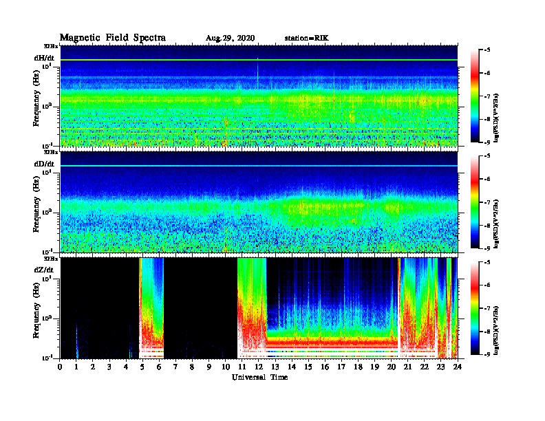This screenshot has width=545, height=421.
Task: Click hour tick label '18' on time axis
Action: pyautogui.click(x=358, y=367)
